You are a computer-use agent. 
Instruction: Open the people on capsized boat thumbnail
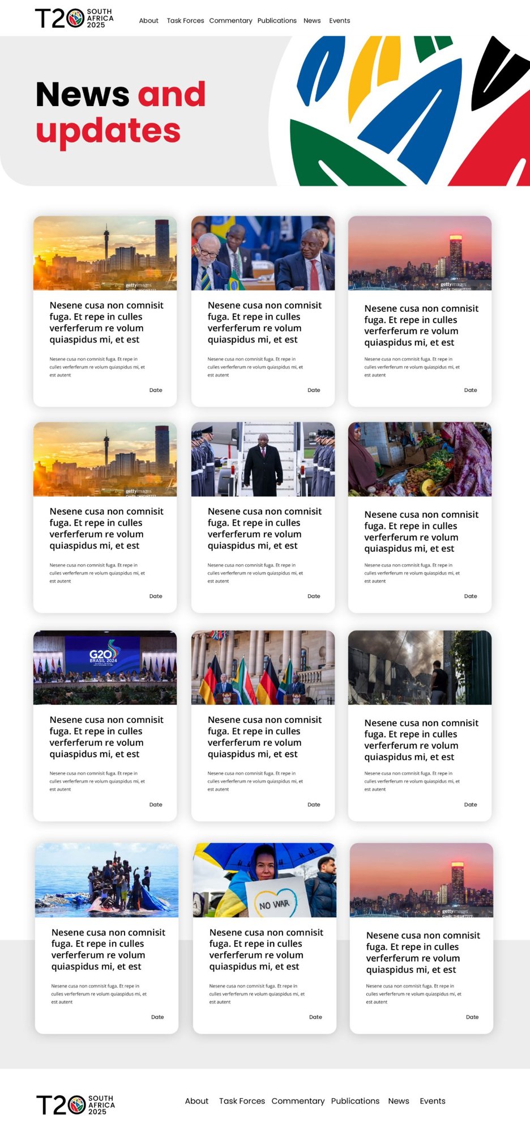point(106,880)
